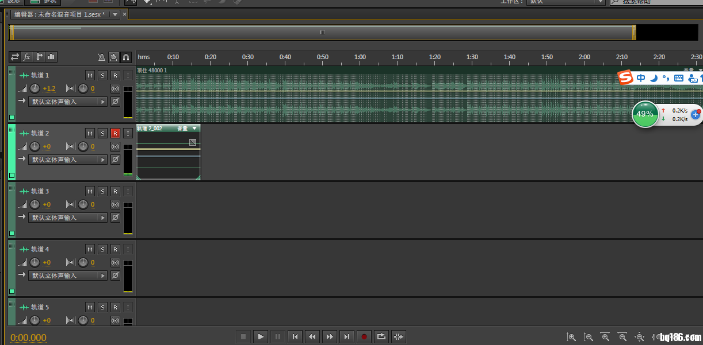Click the inputs/outputs arrows icon above tracks
Viewport: 703px width, 345px height.
[x=15, y=57]
